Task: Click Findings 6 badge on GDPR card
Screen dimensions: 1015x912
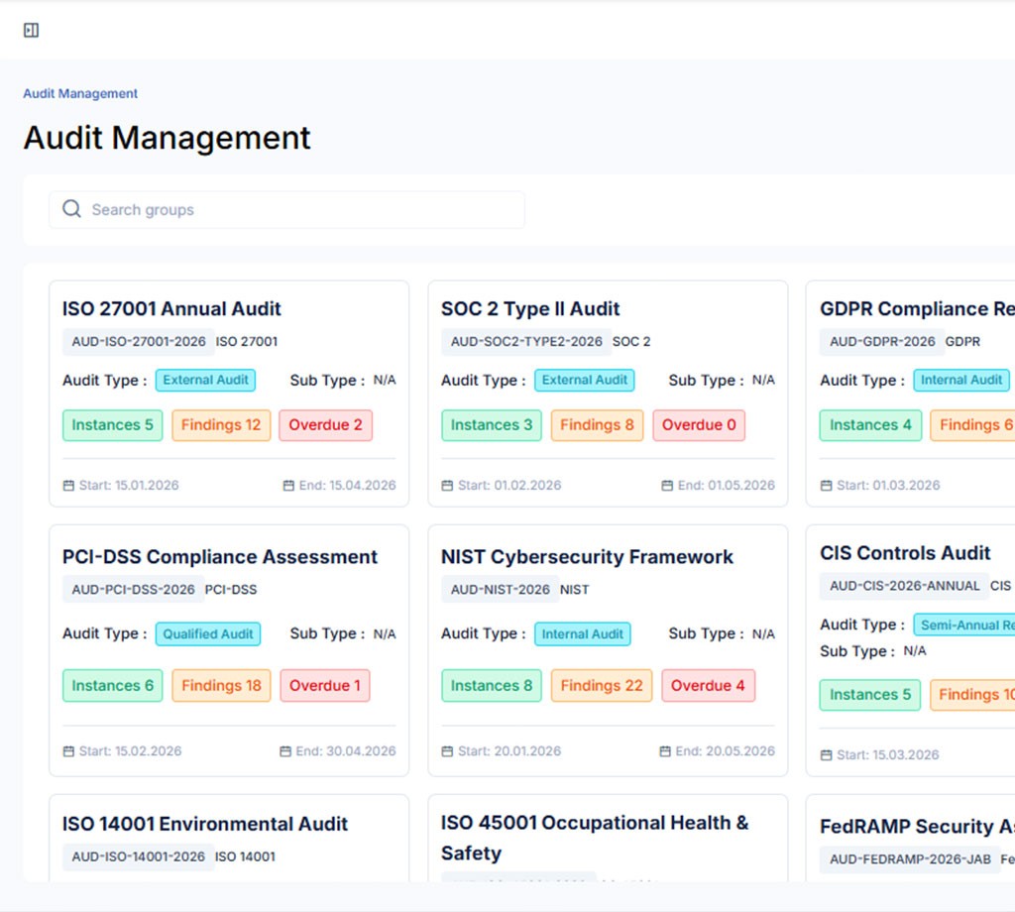Action: tap(972, 425)
